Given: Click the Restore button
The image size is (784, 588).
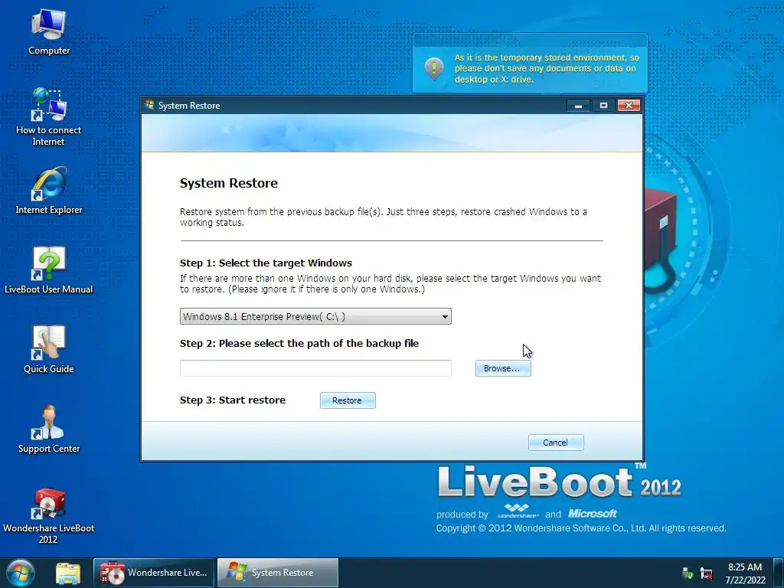Looking at the screenshot, I should (348, 400).
